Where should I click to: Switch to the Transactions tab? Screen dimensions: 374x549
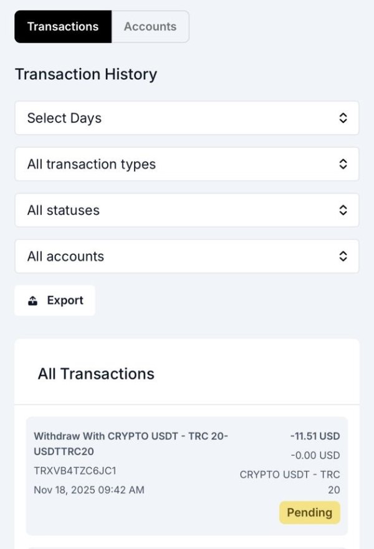pos(63,27)
